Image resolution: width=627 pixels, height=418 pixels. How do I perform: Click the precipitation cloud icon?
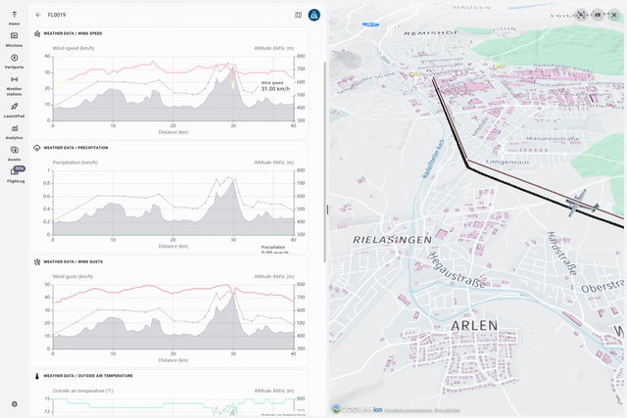37,148
